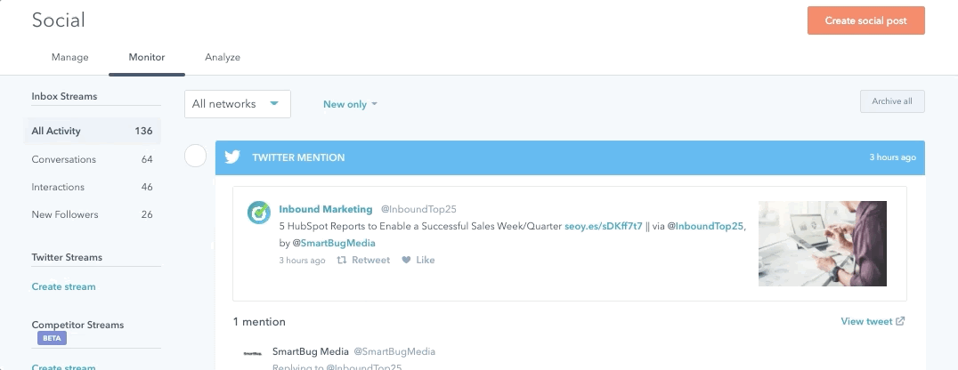Click the SmartBug Media small avatar

(x=252, y=353)
